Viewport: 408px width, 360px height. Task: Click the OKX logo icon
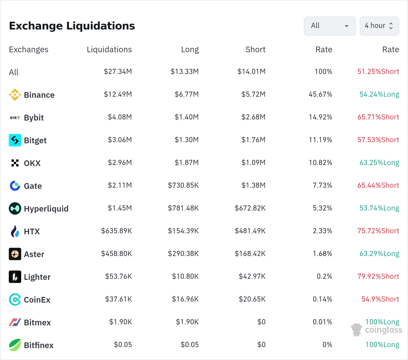tap(15, 163)
